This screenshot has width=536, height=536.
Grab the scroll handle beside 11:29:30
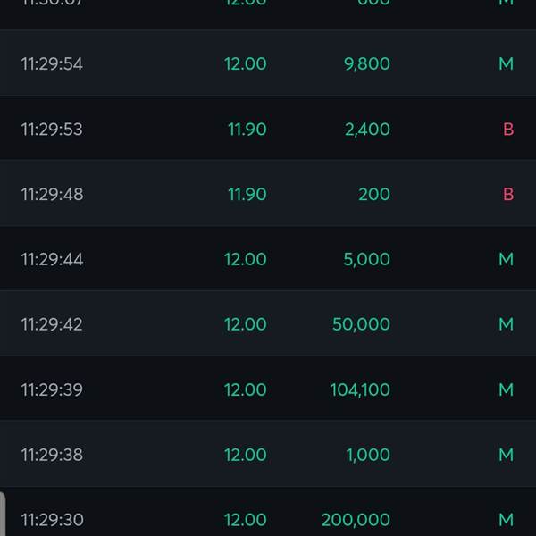(x=3, y=514)
